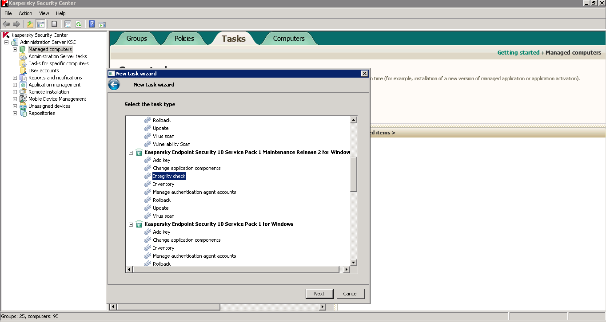Click the Kaspersky icon beside Maintenance Release 2 group
Image resolution: width=606 pixels, height=322 pixels.
[139, 152]
